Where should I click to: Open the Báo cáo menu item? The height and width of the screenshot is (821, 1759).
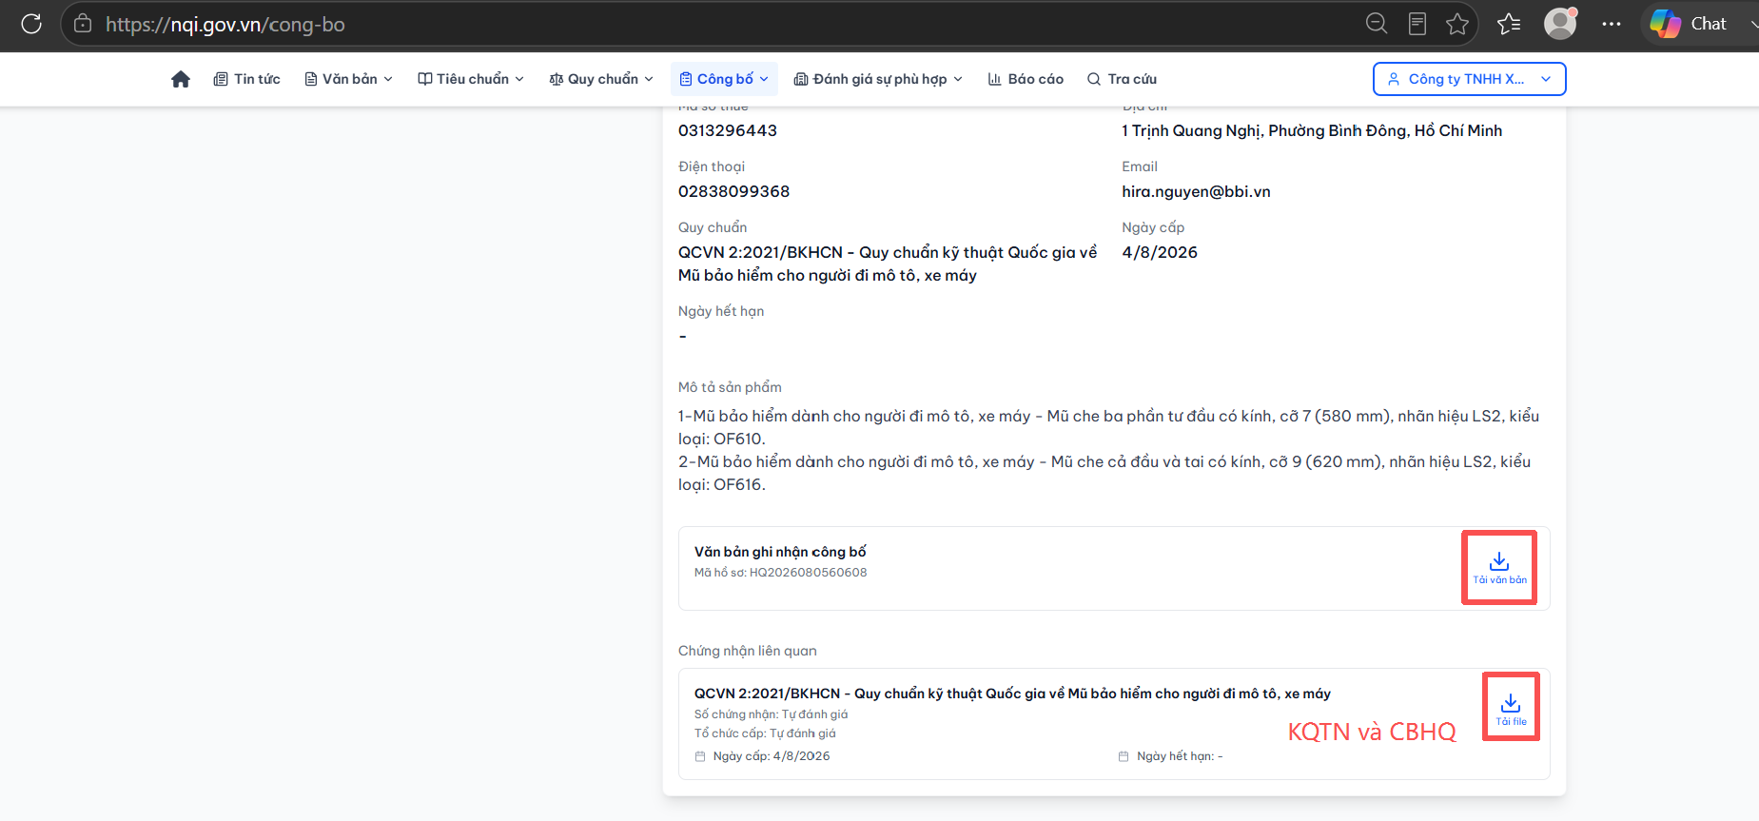pyautogui.click(x=1026, y=79)
